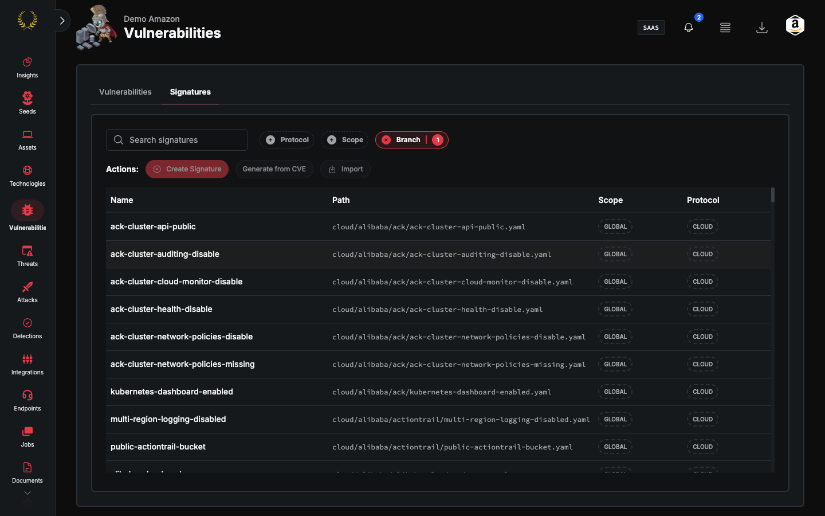Image resolution: width=825 pixels, height=516 pixels.
Task: Open Integrations sidebar icon
Action: pos(27,359)
